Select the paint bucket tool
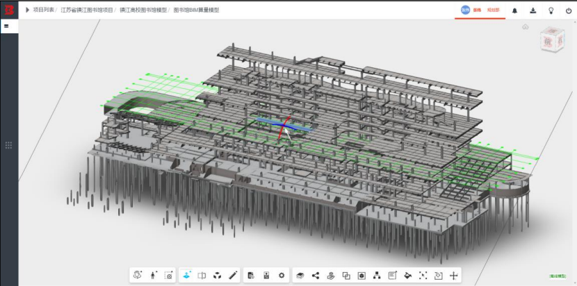This screenshot has height=286, width=577. 408,276
